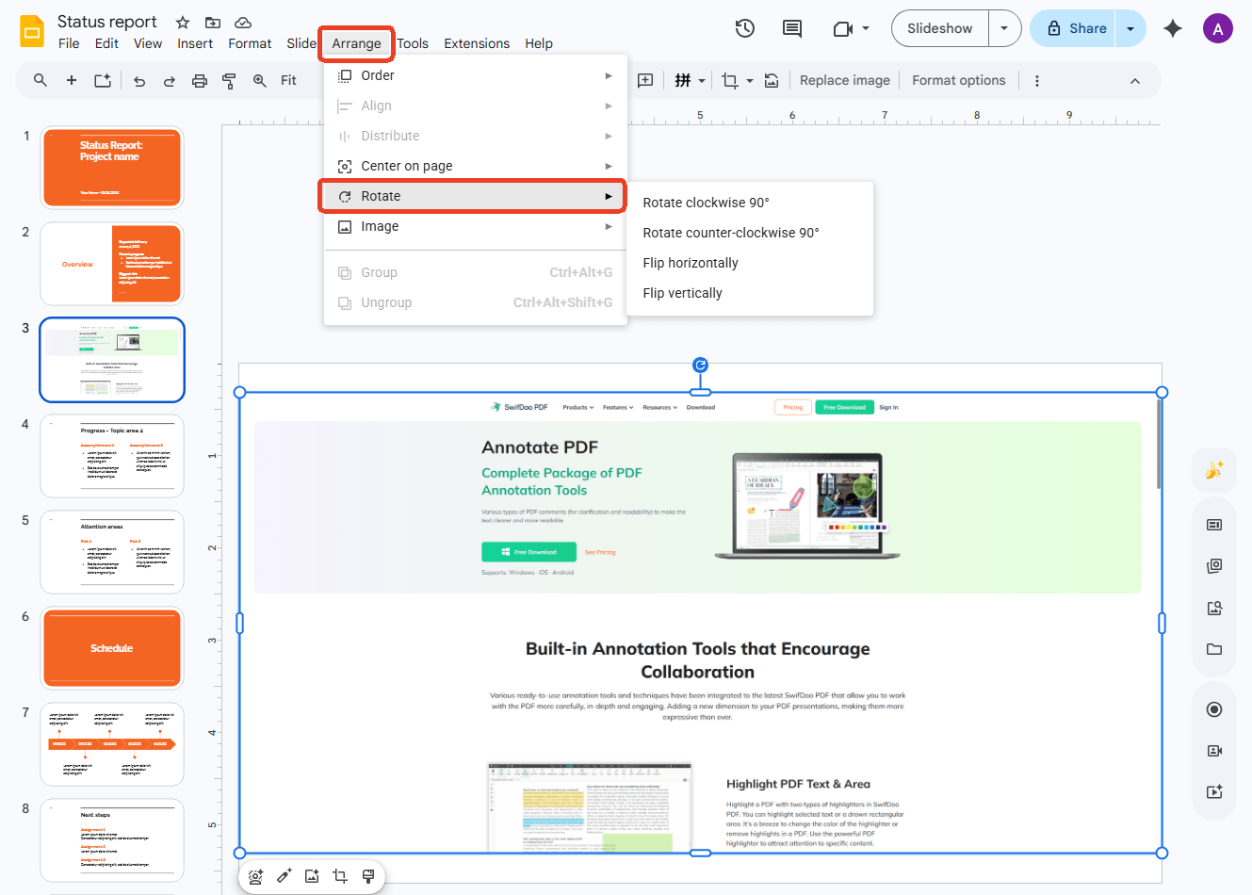
Task: Click the Slideshow button
Action: point(939,28)
